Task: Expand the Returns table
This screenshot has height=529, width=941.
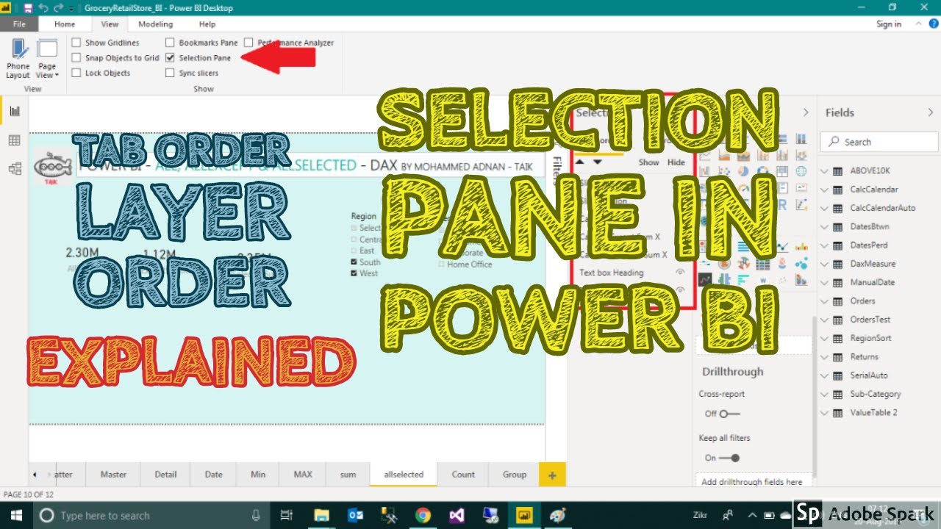Action: [x=823, y=357]
